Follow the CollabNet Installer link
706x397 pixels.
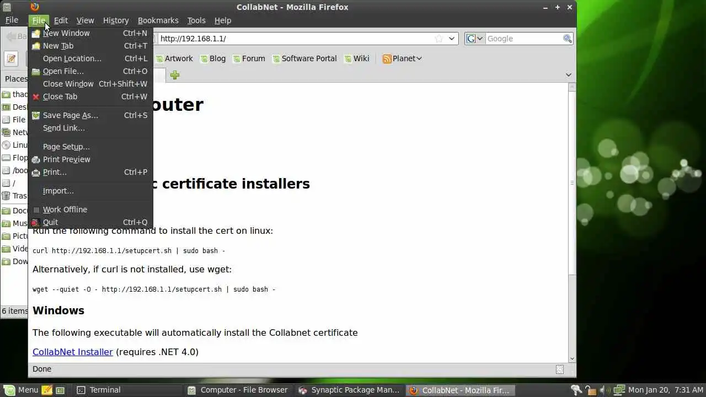73,352
